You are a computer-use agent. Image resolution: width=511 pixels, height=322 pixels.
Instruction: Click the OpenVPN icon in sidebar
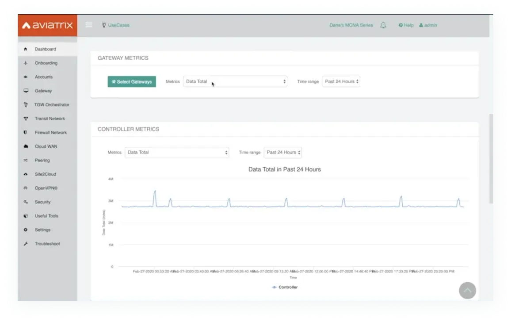(26, 188)
